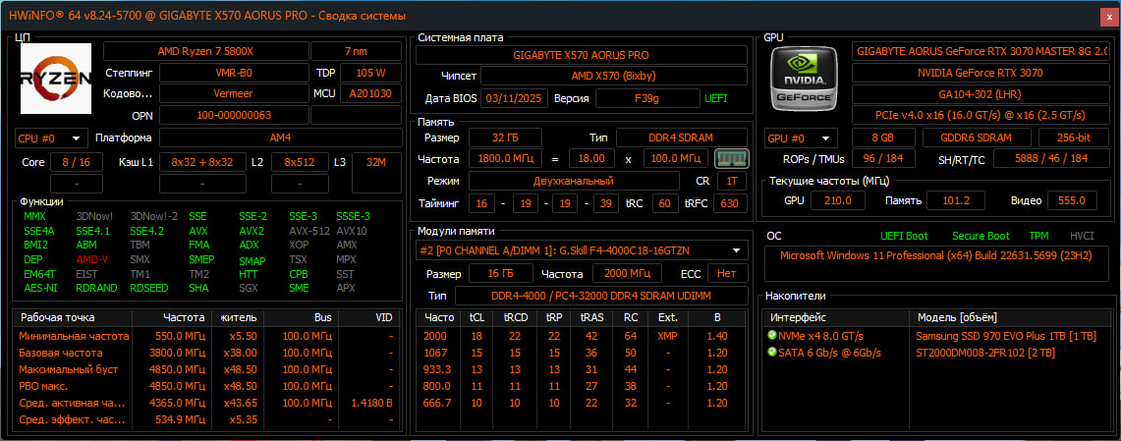
Task: Click the UEFI Boot indicator
Action: coord(904,236)
